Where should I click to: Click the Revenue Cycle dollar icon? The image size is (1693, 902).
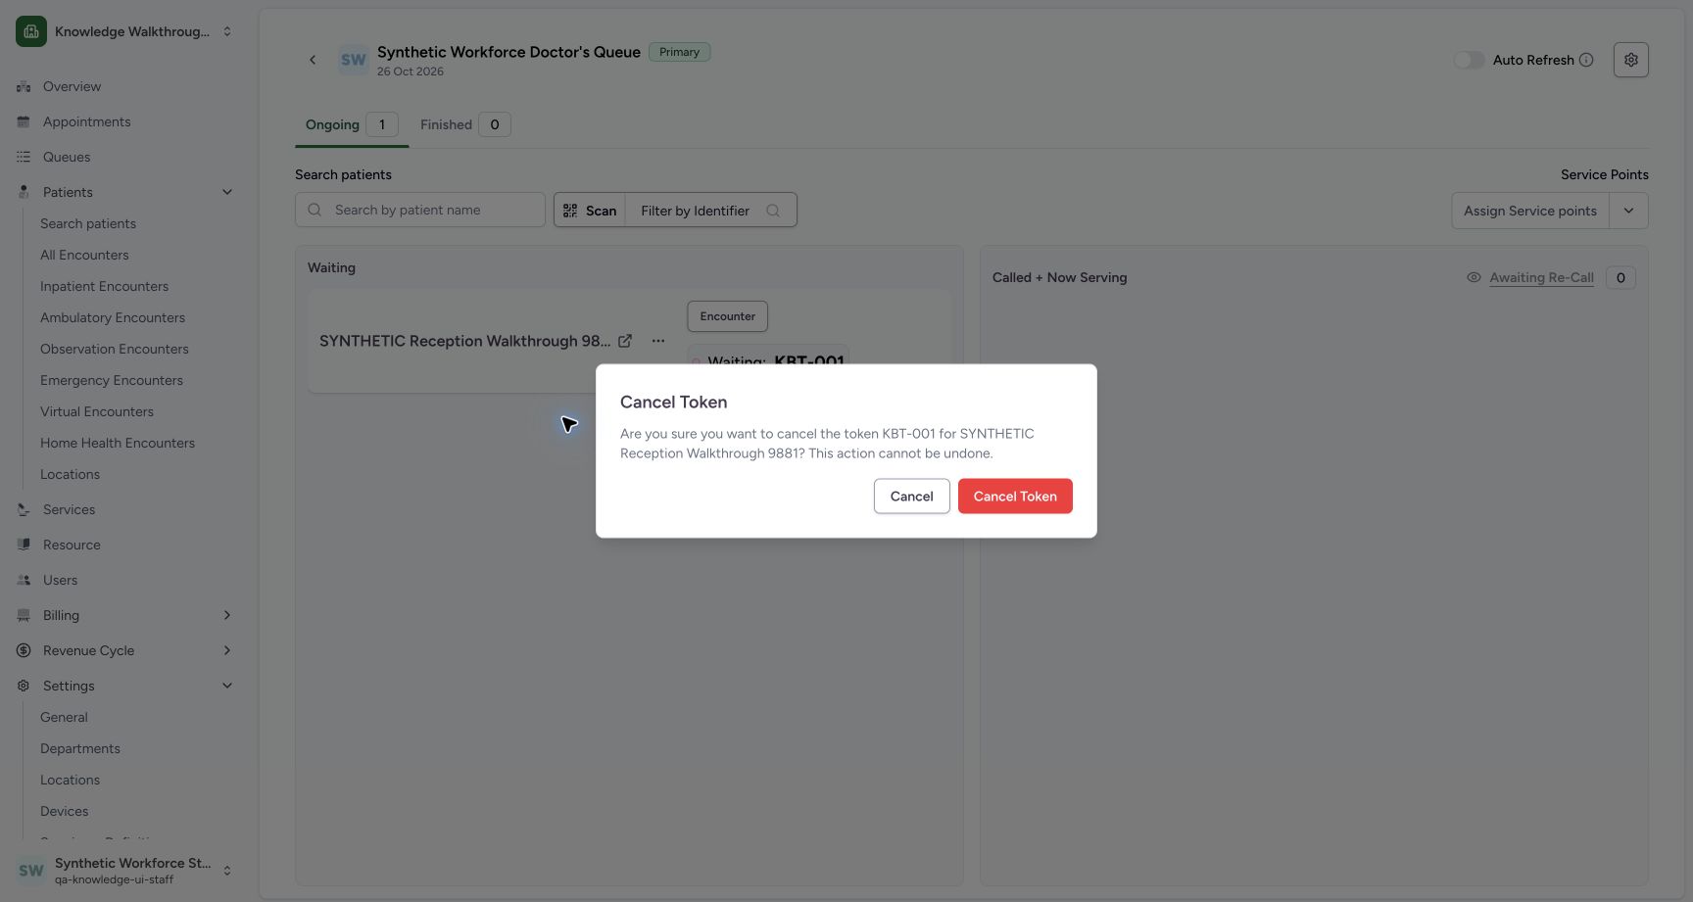pyautogui.click(x=24, y=650)
